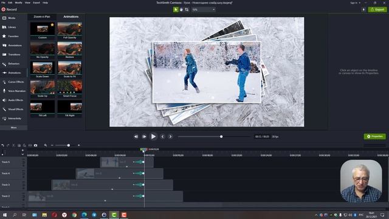Open the Cursor Effects panel

pyautogui.click(x=13, y=82)
